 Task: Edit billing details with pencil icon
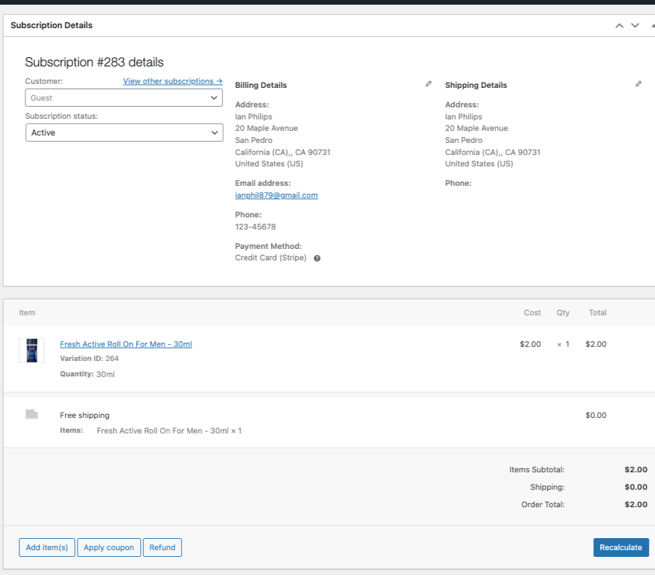coord(428,84)
